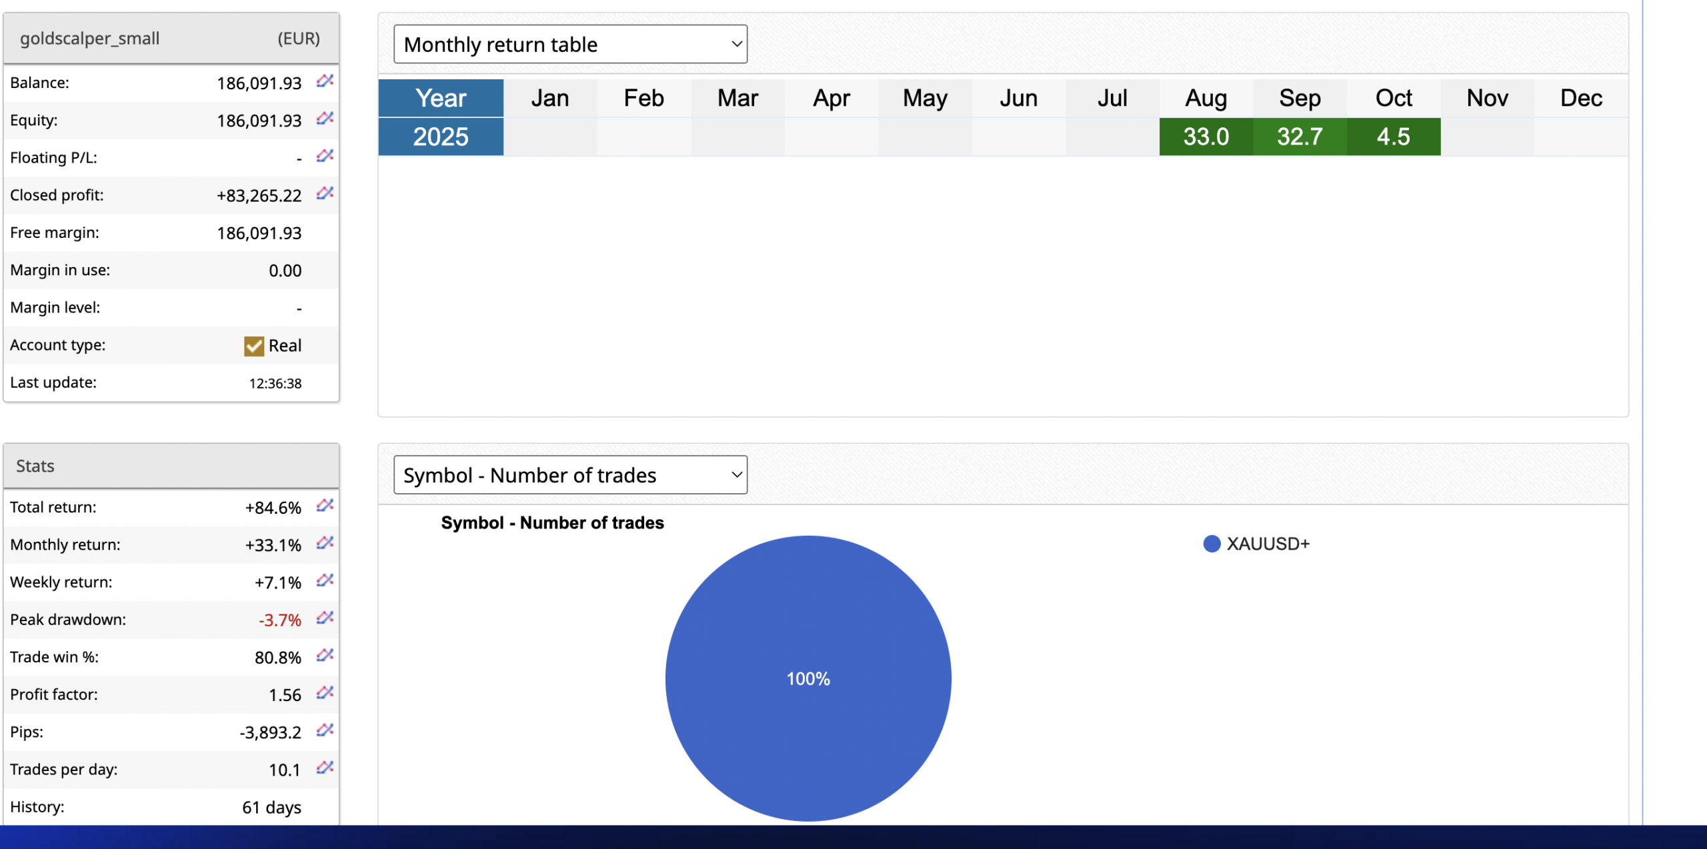Click the Sep 32.7 return cell
The height and width of the screenshot is (849, 1707).
tap(1300, 137)
